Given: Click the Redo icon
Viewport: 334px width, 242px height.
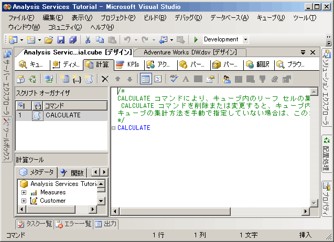Looking at the screenshot, I should click(x=145, y=40).
